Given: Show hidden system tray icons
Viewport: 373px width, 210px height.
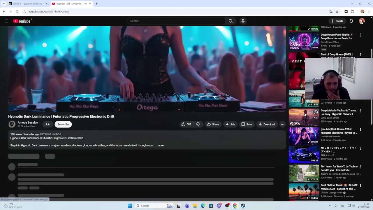Looking at the screenshot, I should click(330, 206).
